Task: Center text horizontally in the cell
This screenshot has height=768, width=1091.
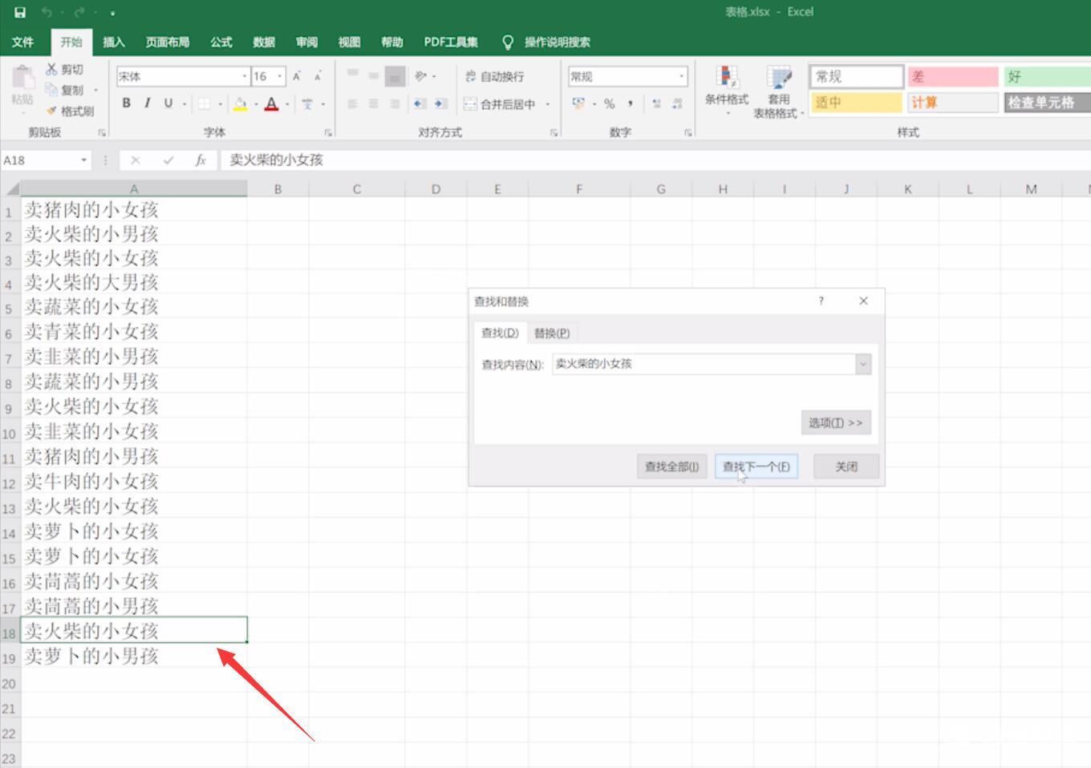Action: coord(373,103)
